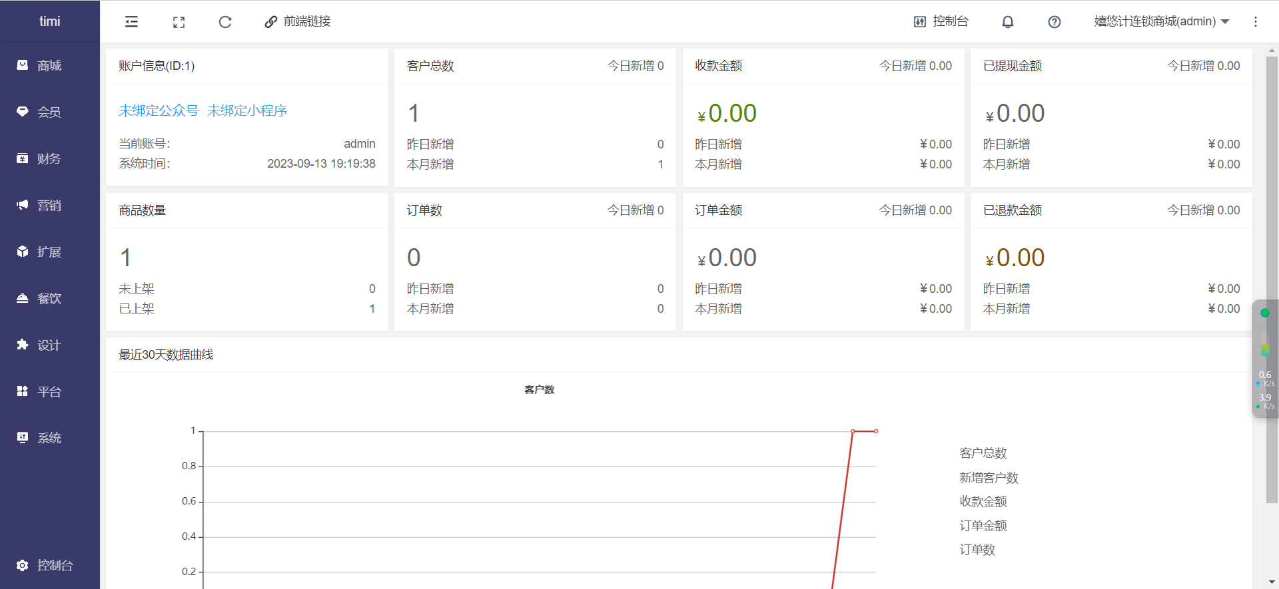1279x589 pixels.
Task: Click the 未绑定公众号 link
Action: (x=159, y=110)
